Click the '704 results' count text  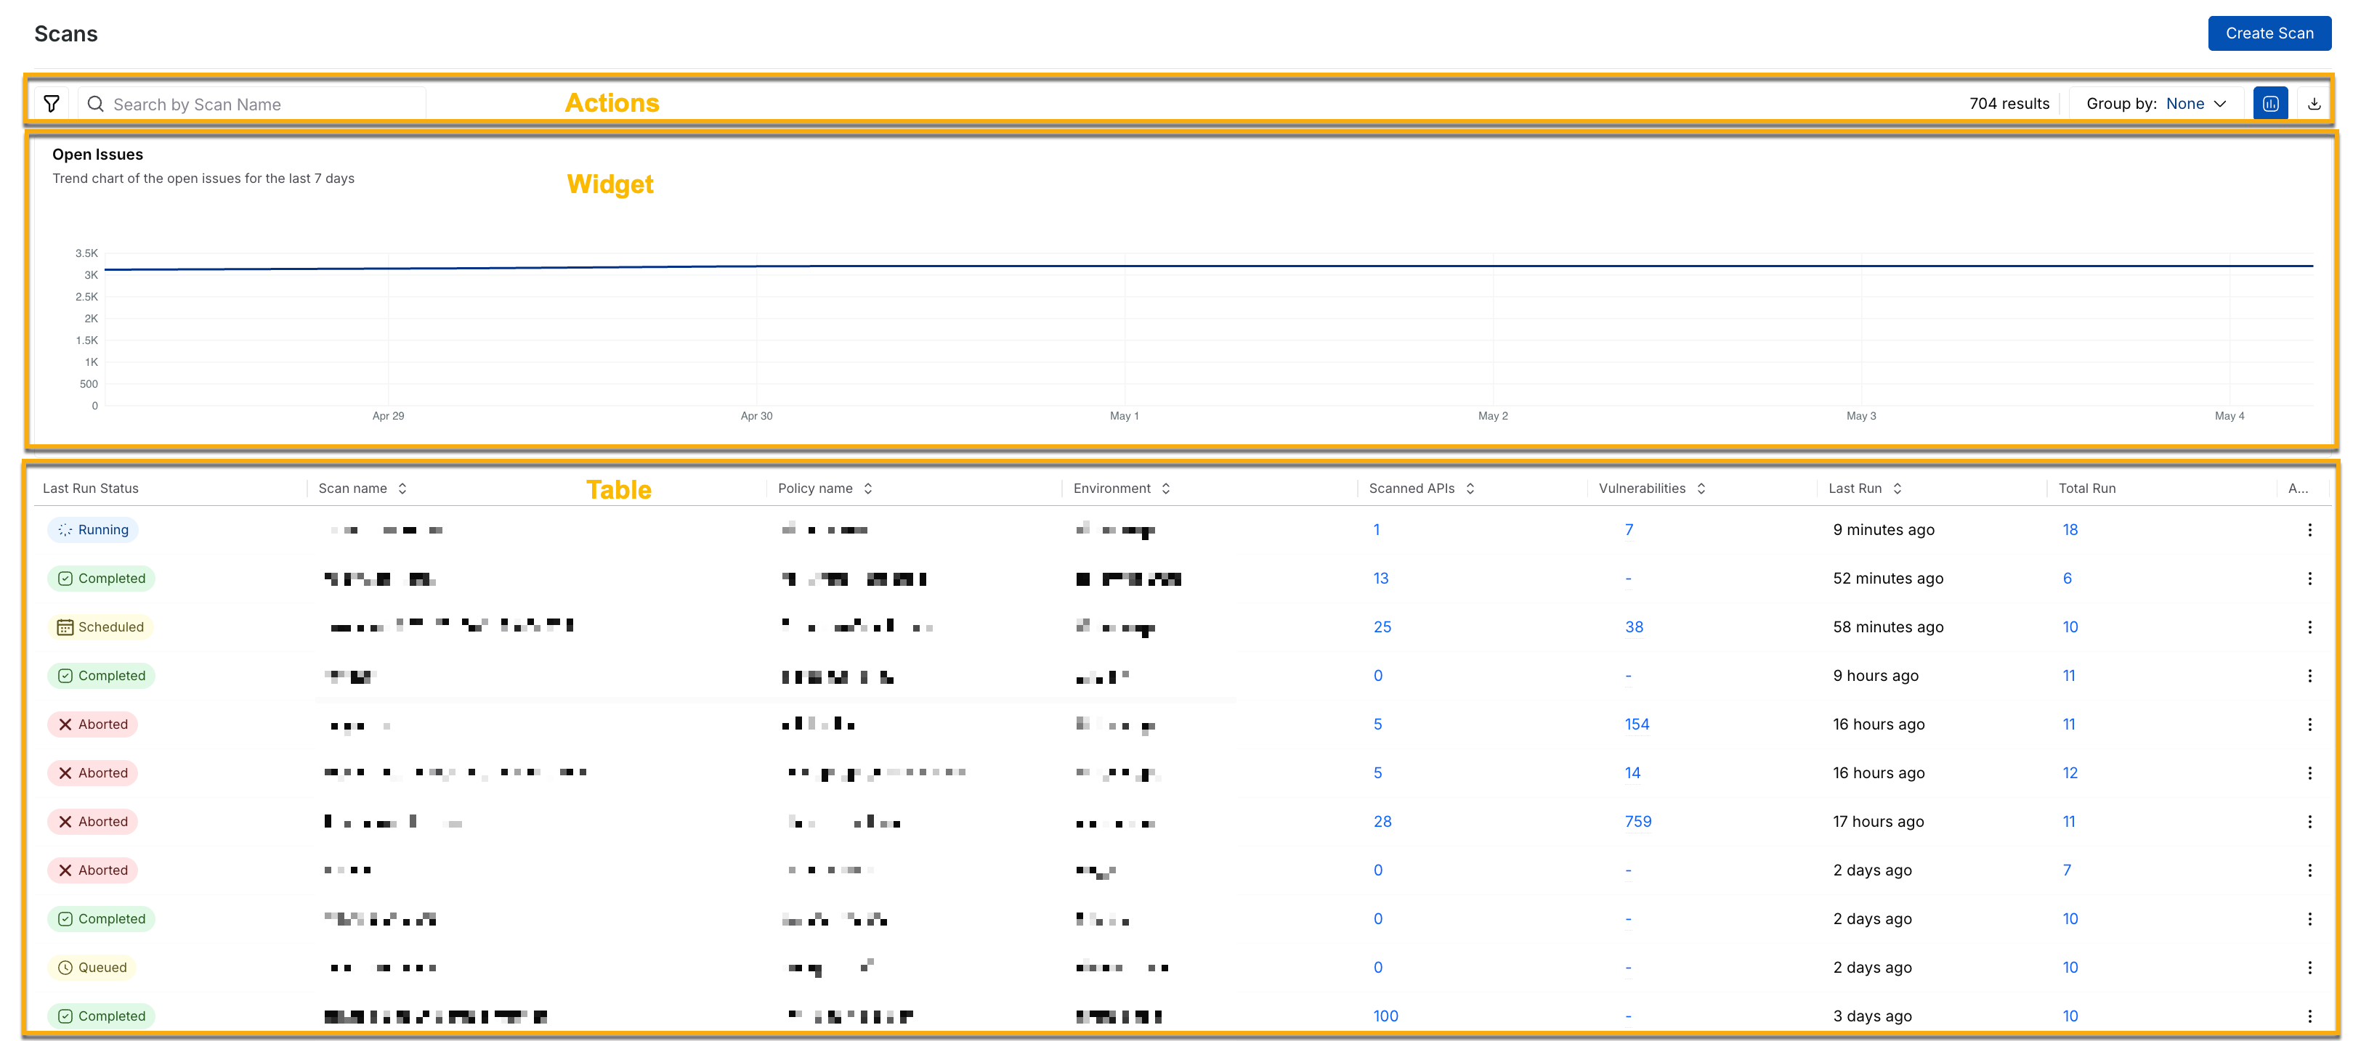tap(2009, 104)
